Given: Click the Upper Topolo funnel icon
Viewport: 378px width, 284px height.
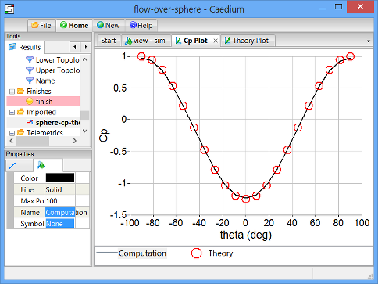Looking at the screenshot, I should point(30,70).
